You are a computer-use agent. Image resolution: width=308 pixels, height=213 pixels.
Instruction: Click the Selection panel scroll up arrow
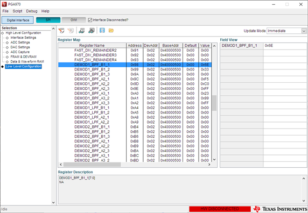click(x=53, y=29)
